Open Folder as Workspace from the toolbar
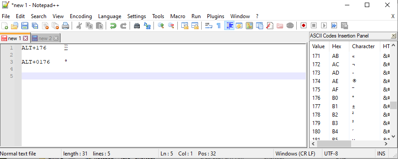 [x=280, y=26]
